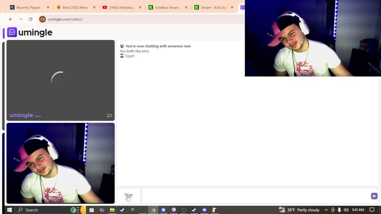Screen dimensions: 381x214
Task: Click the stranger's loading video panel
Action: point(60,80)
